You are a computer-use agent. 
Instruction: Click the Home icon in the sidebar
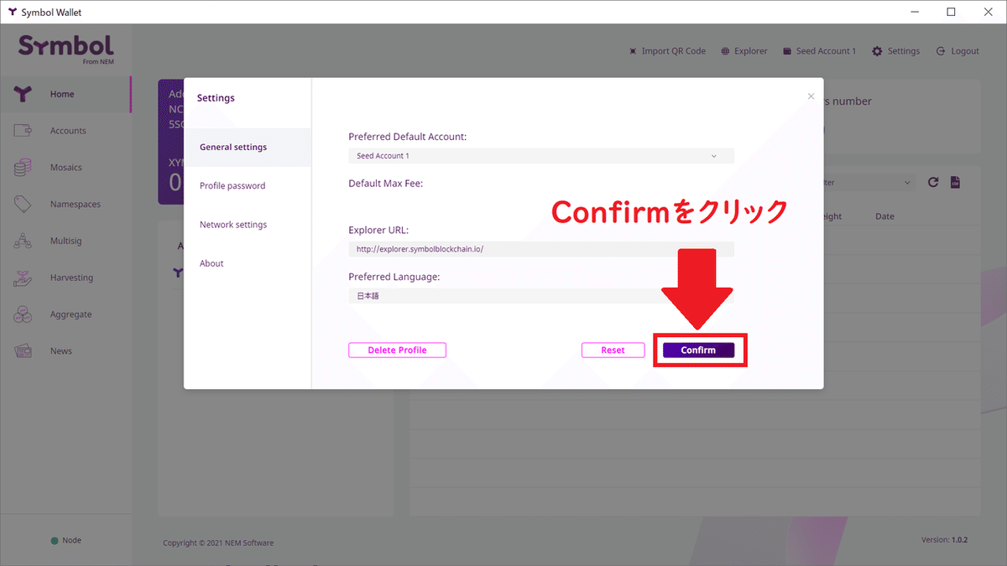(x=23, y=94)
